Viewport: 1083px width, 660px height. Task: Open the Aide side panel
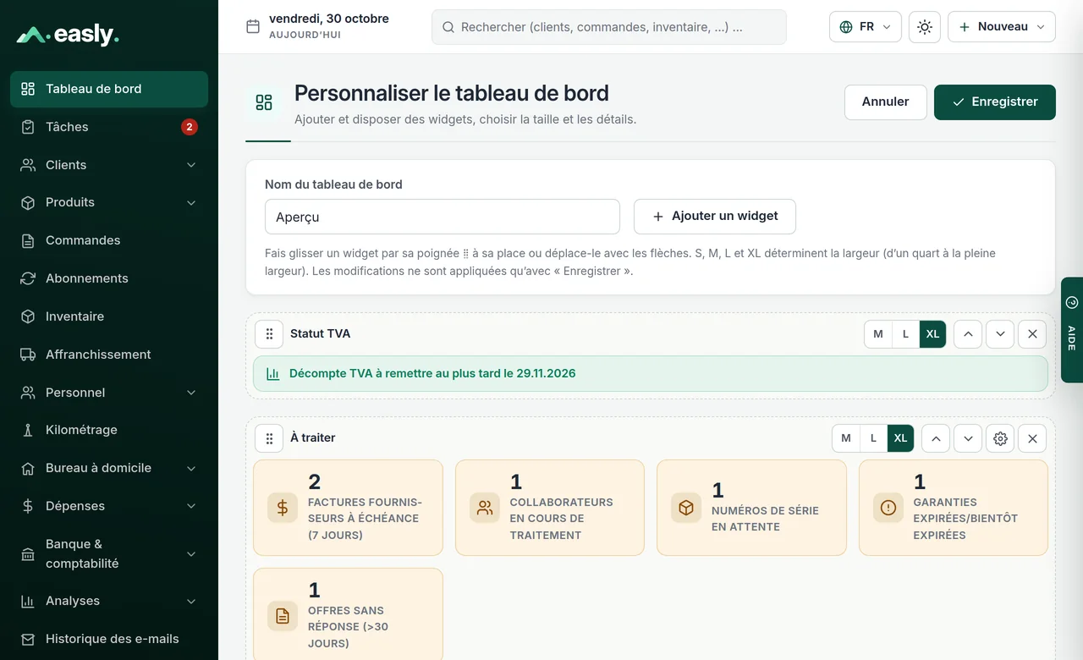(1072, 330)
